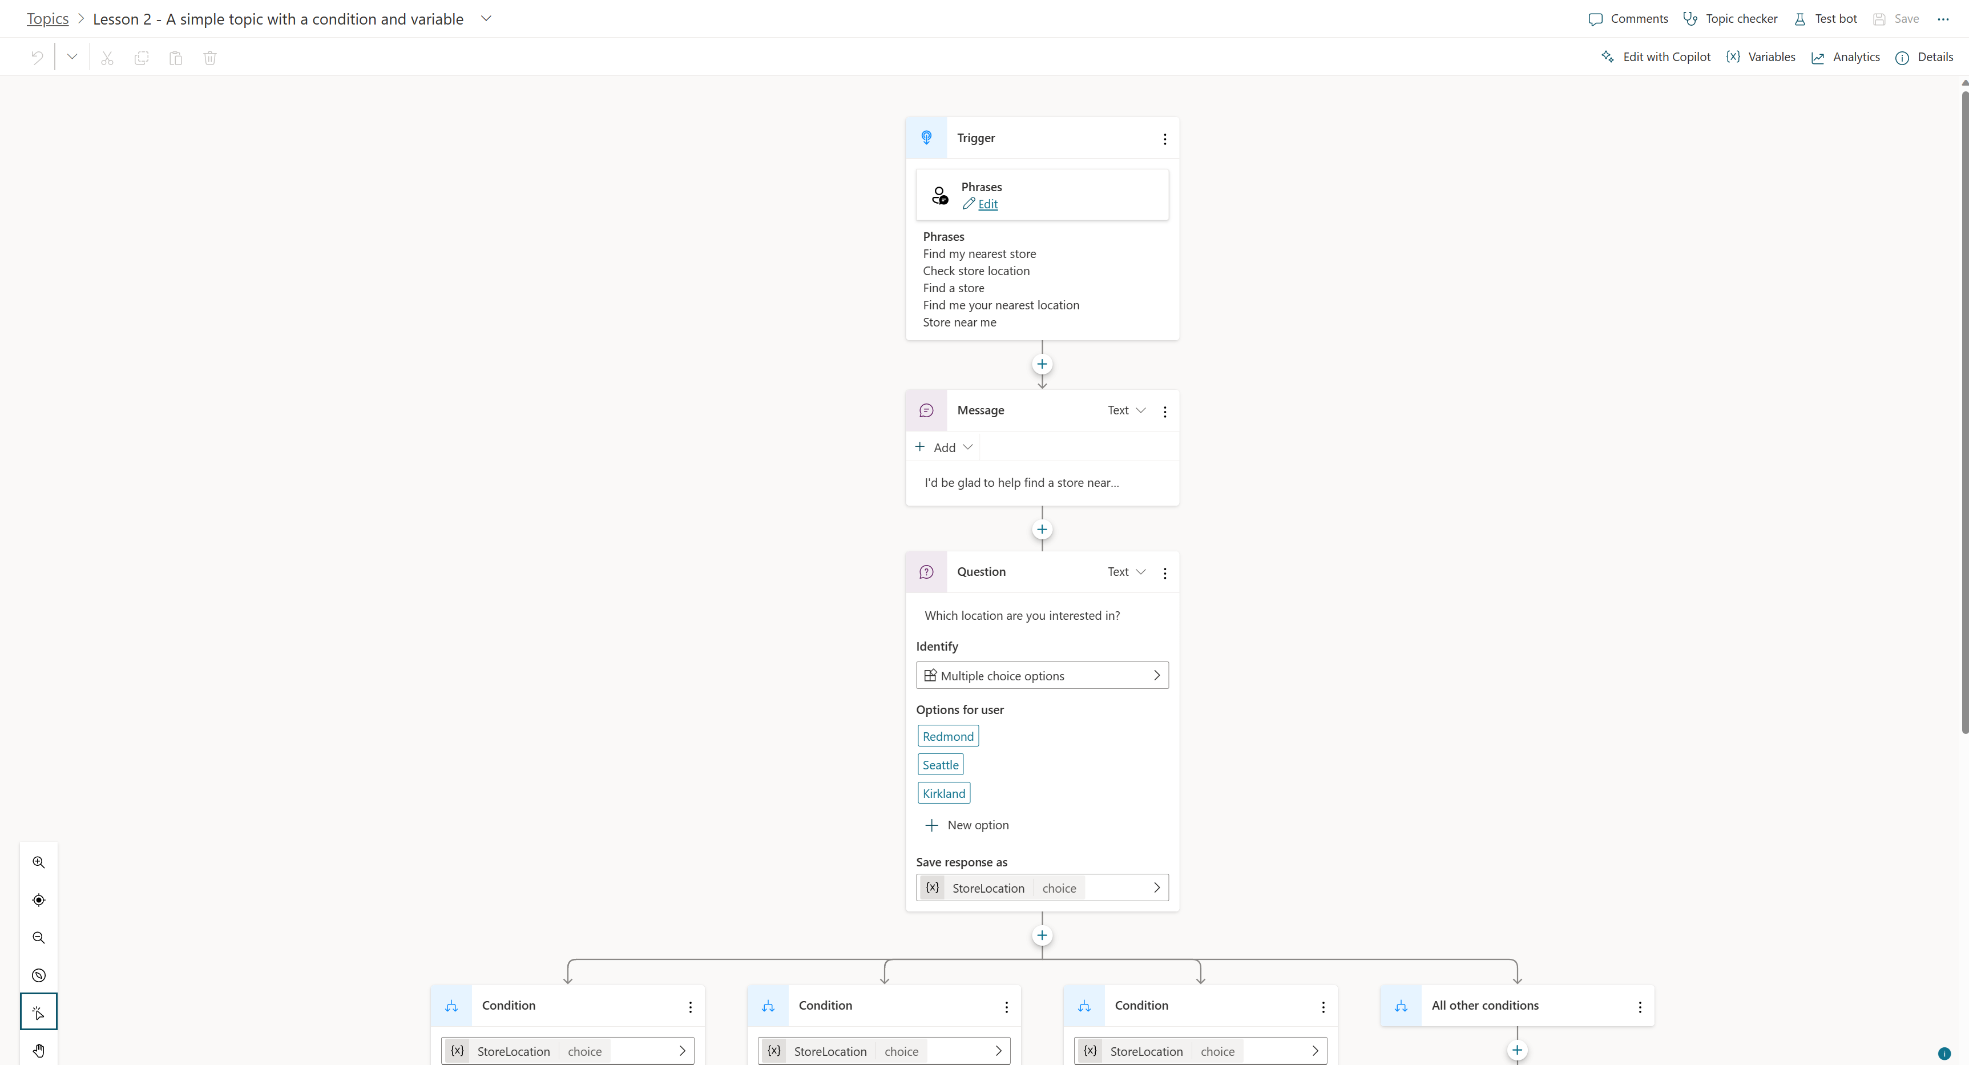Click the Topics breadcrumb link

[47, 18]
